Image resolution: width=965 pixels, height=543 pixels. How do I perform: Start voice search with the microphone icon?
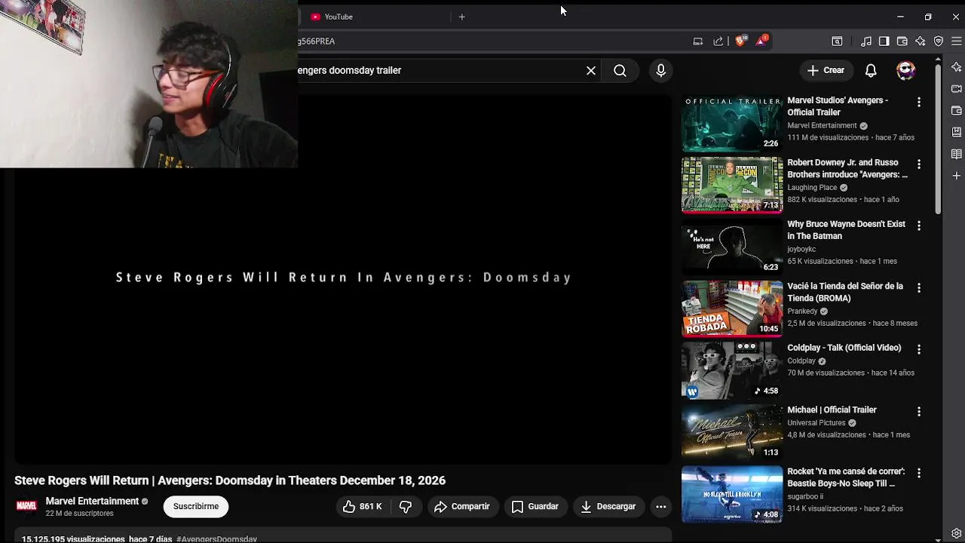click(660, 70)
